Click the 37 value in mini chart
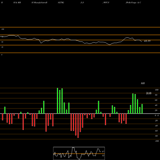Screen dimensions: 160x160 click(103, 152)
